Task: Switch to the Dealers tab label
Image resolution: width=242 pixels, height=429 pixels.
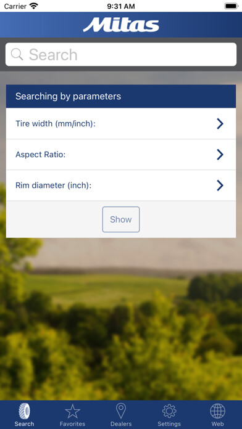Action: (x=121, y=424)
